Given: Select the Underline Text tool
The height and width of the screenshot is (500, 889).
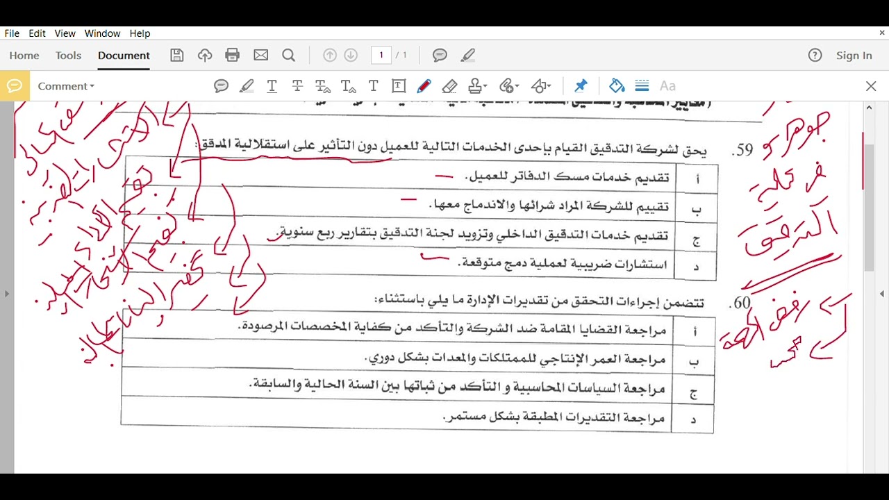Looking at the screenshot, I should 272,86.
